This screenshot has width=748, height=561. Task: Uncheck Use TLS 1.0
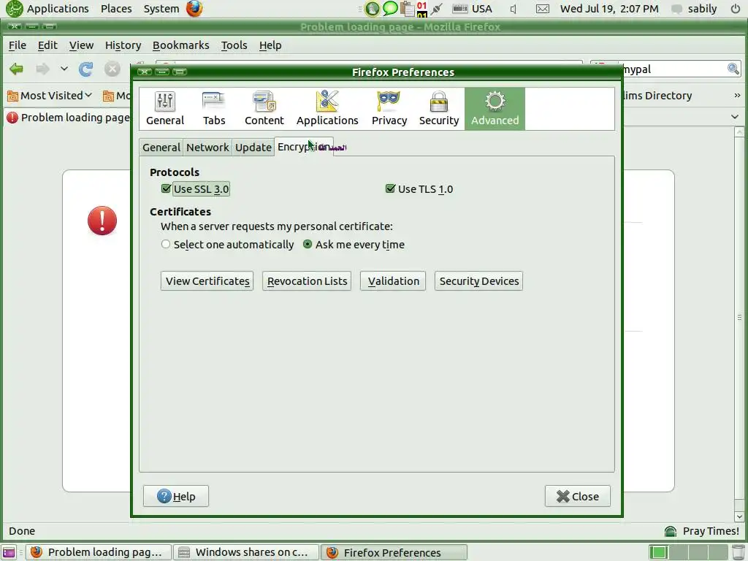[390, 188]
